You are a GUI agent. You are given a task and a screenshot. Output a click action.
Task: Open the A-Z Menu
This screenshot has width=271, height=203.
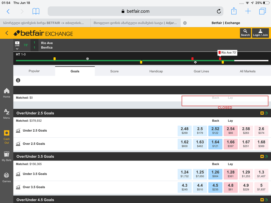tap(7, 114)
